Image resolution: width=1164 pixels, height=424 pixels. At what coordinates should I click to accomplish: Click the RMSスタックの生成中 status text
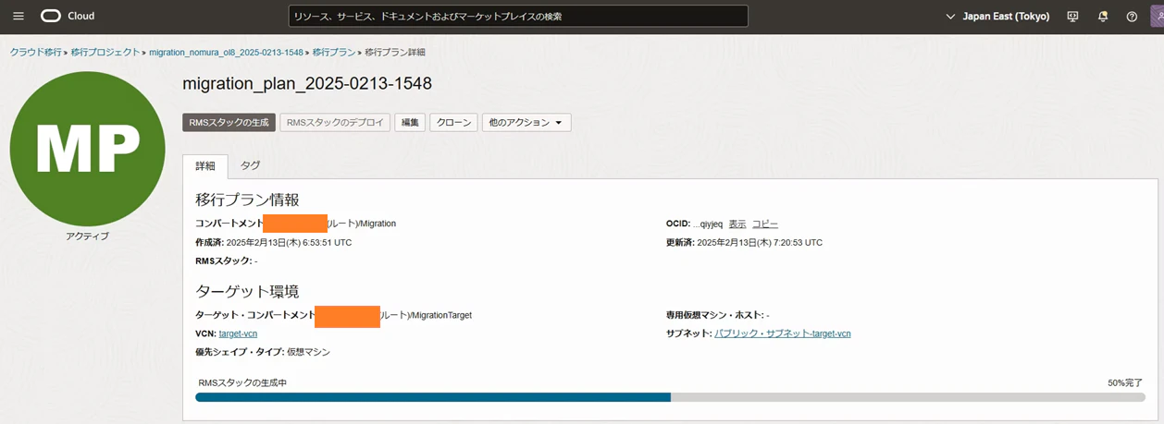coord(242,382)
